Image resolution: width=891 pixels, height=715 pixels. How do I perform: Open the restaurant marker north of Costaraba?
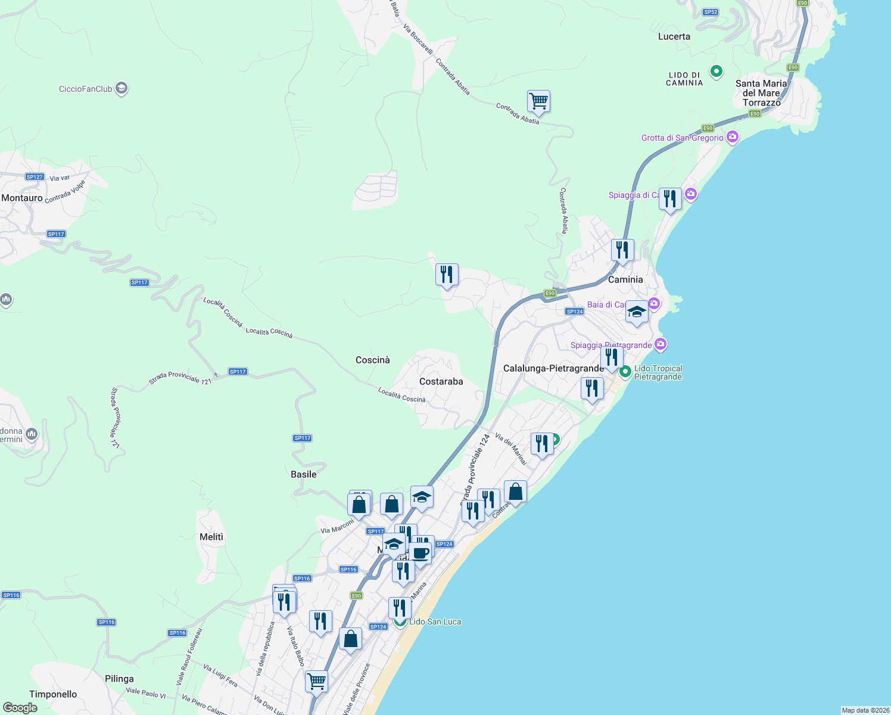coord(447,275)
